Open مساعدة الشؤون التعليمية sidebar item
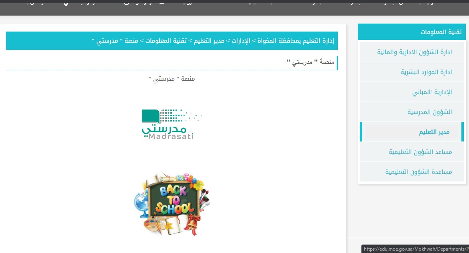The height and width of the screenshot is (253, 469). (412, 172)
